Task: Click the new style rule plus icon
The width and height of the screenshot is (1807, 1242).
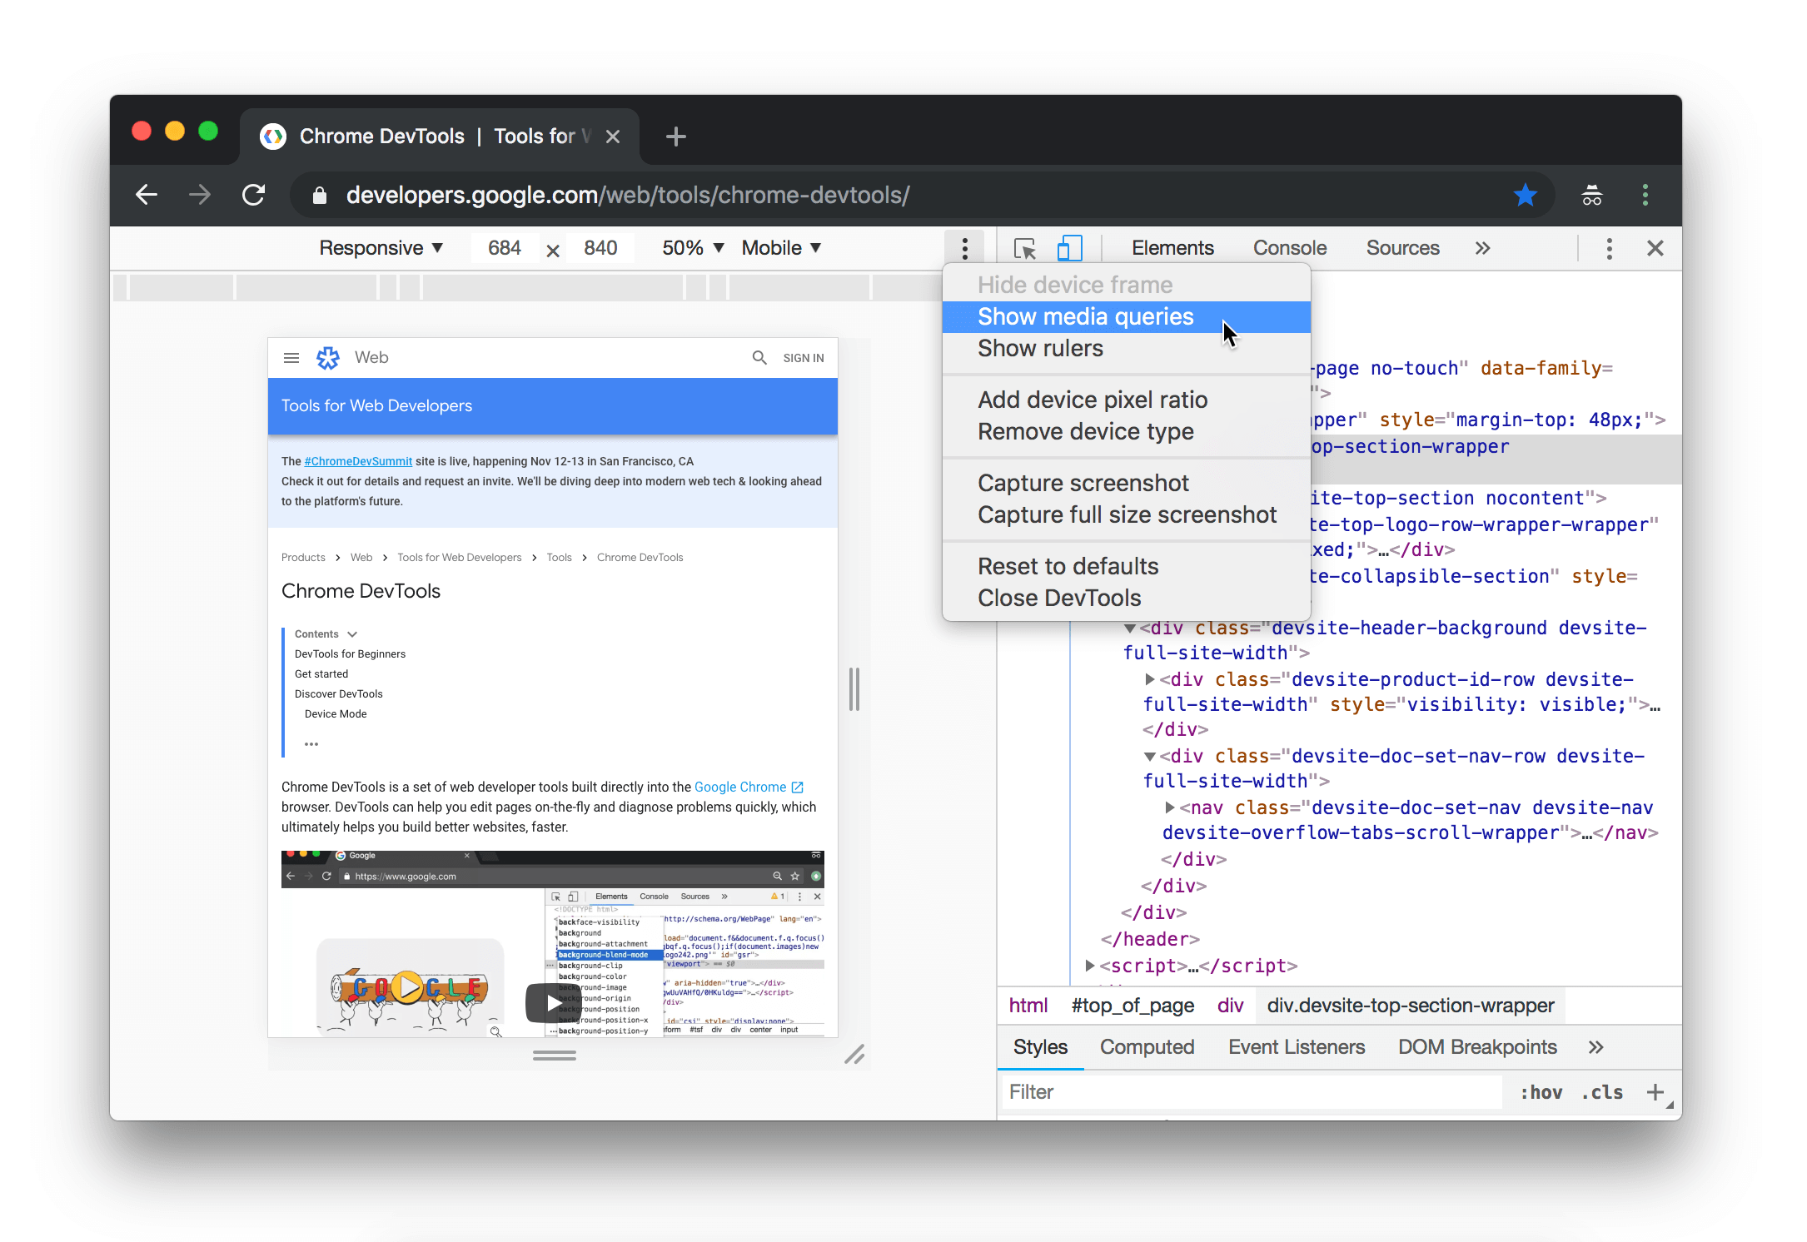Action: coord(1655,1092)
